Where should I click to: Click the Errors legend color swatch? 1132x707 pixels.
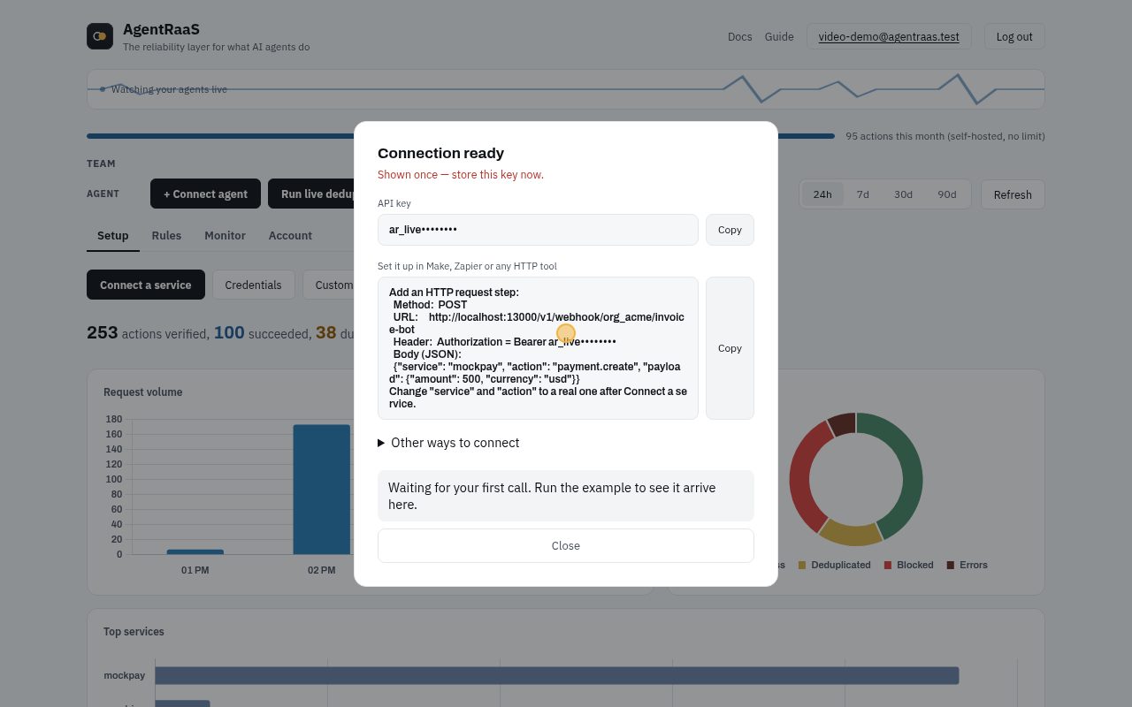coord(951,566)
